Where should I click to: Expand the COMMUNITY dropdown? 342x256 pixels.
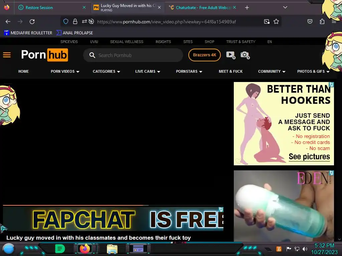click(x=272, y=71)
